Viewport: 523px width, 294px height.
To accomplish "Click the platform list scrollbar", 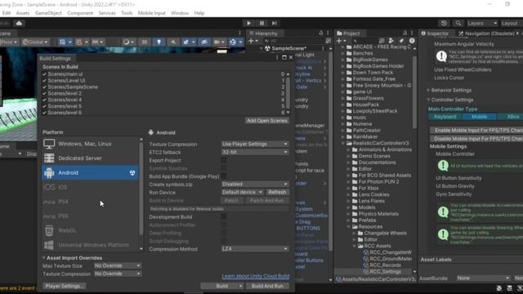I will [x=141, y=189].
